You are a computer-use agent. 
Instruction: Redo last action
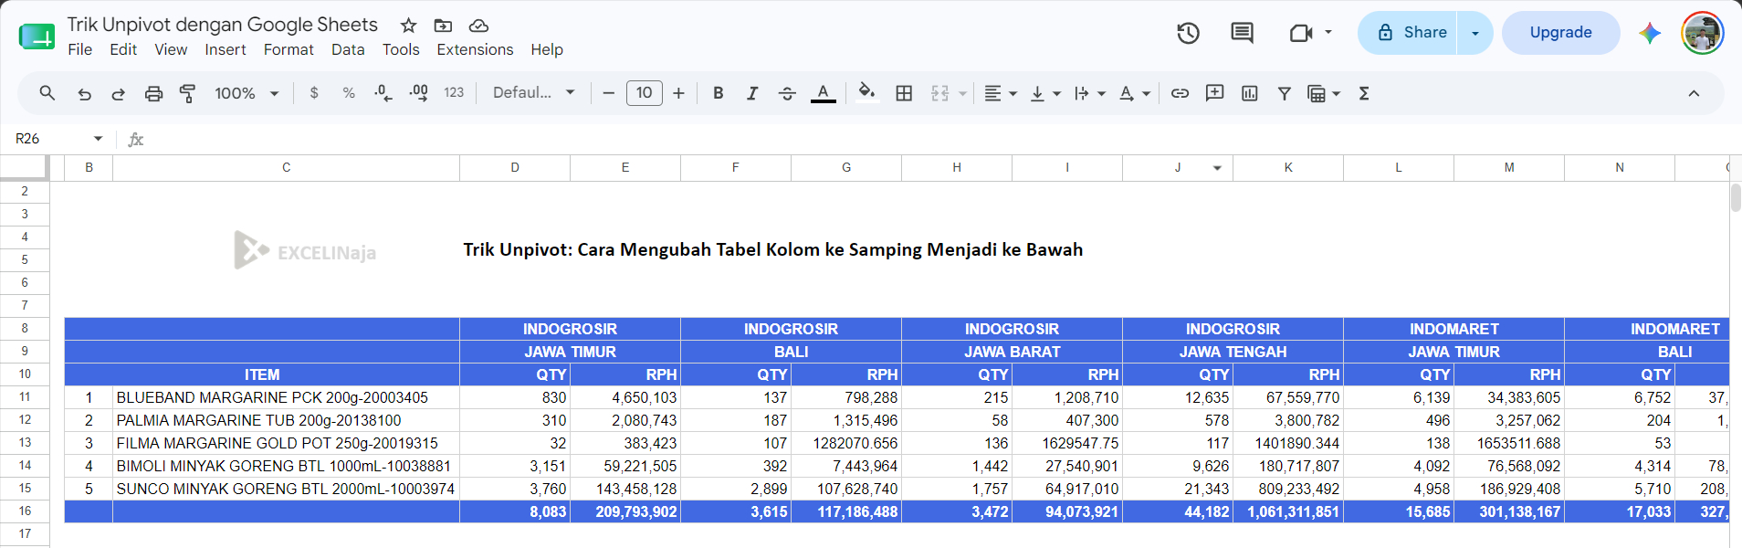click(118, 93)
